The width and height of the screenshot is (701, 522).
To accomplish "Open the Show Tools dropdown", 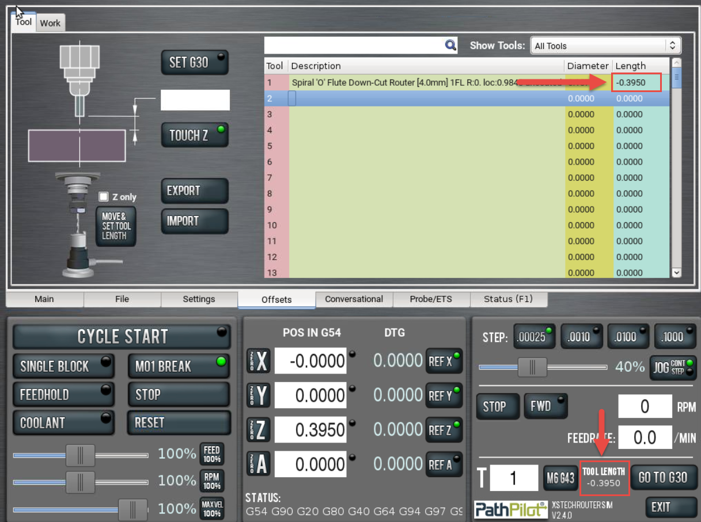I will 605,45.
